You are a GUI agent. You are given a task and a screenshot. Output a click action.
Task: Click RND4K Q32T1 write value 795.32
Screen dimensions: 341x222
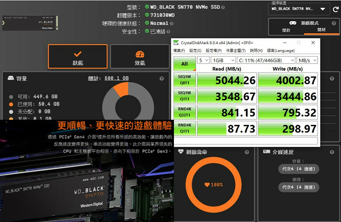pyautogui.click(x=288, y=112)
